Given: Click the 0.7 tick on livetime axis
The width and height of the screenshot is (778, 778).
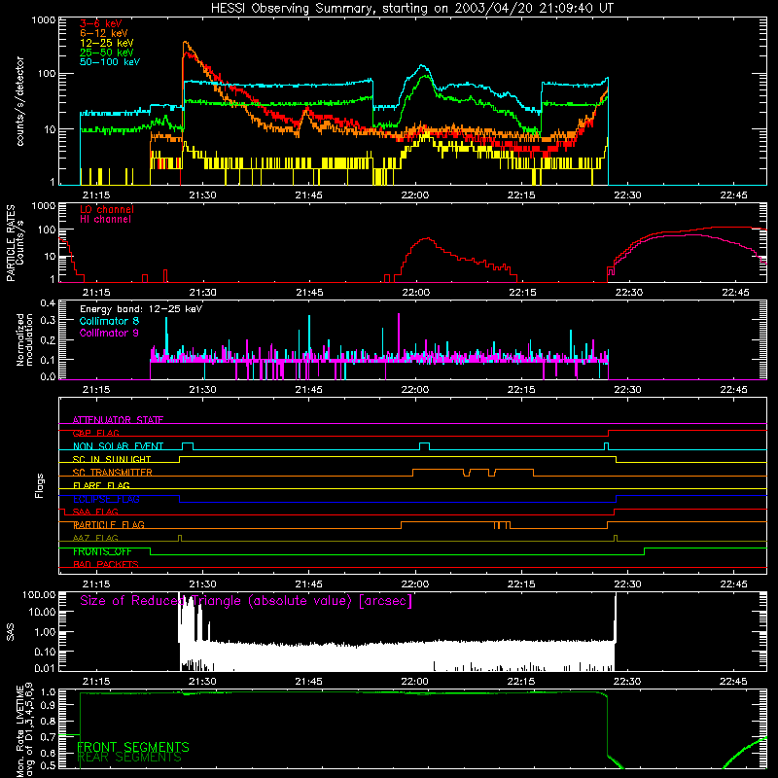Looking at the screenshot, I should point(48,737).
